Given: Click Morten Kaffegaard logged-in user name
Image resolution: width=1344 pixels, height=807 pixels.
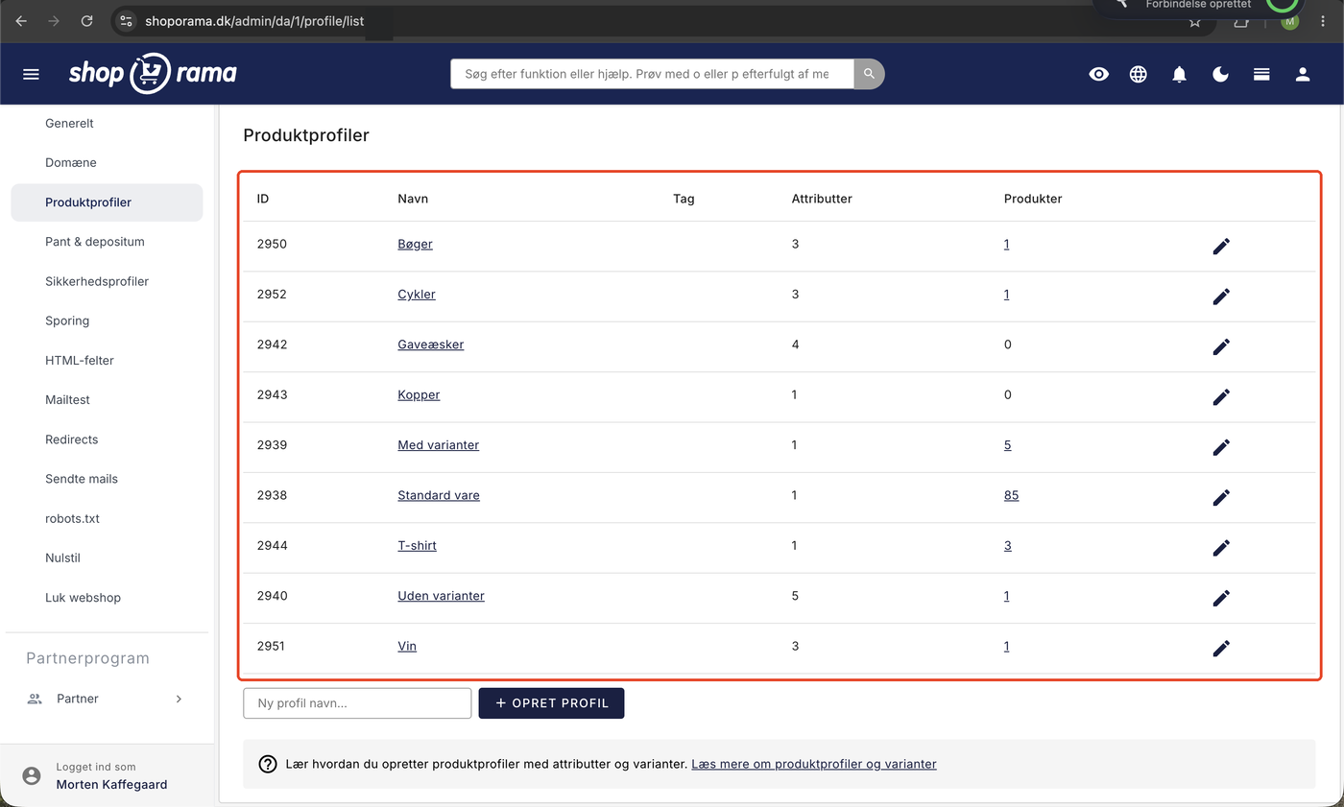Looking at the screenshot, I should [x=111, y=784].
